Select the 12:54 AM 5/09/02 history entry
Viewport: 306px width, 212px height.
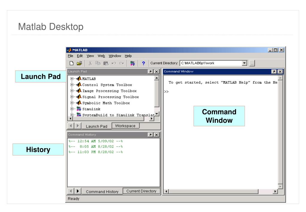pos(95,141)
